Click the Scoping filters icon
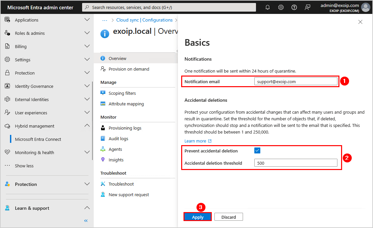 tap(103, 93)
